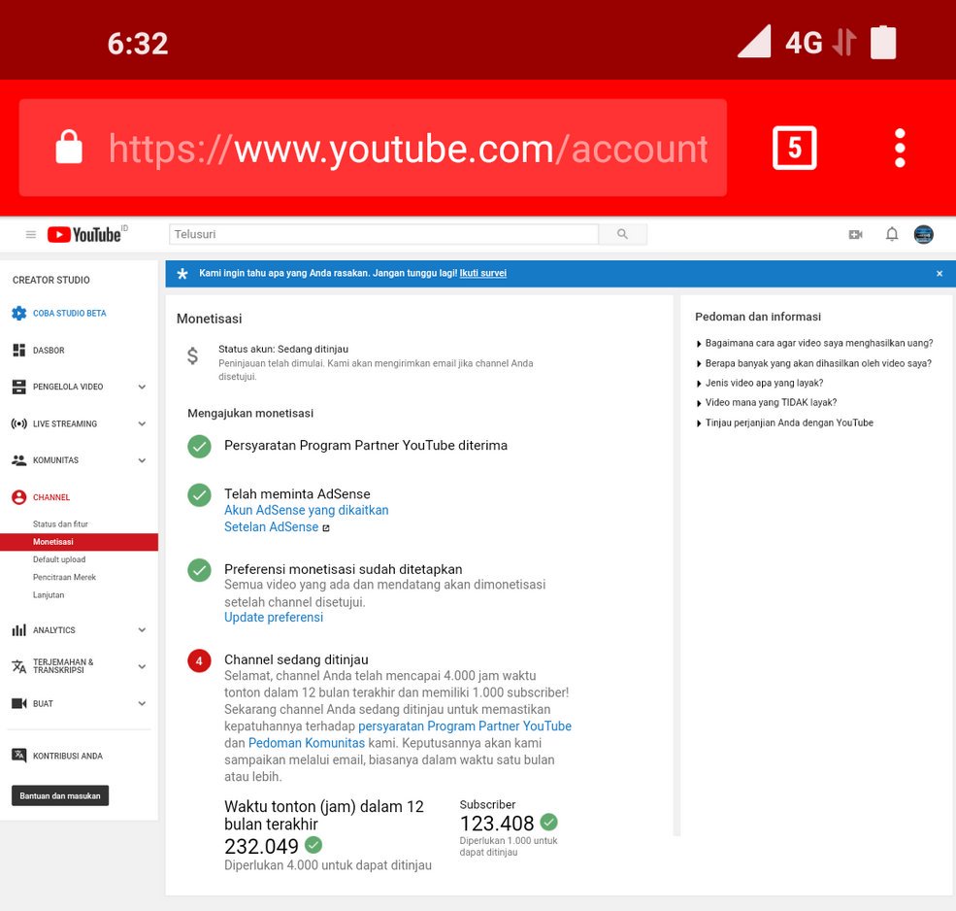Open browser tab switcher showing 5
956x911 pixels.
pos(794,148)
